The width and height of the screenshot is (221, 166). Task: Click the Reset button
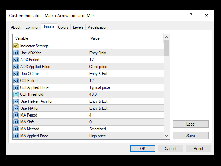tap(199, 148)
